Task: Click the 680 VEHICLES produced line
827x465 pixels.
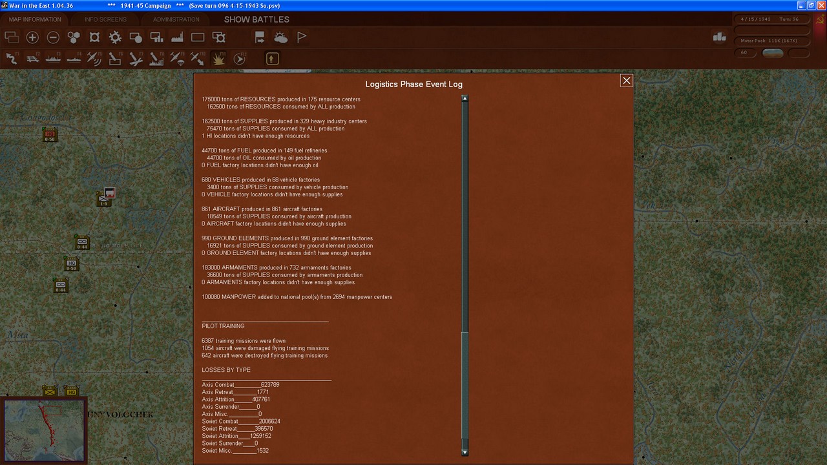Action: click(x=260, y=180)
